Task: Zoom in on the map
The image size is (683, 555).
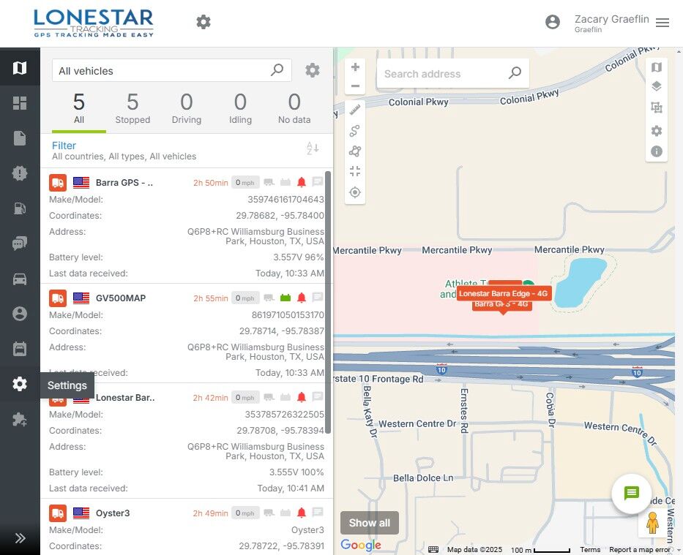Action: click(355, 67)
